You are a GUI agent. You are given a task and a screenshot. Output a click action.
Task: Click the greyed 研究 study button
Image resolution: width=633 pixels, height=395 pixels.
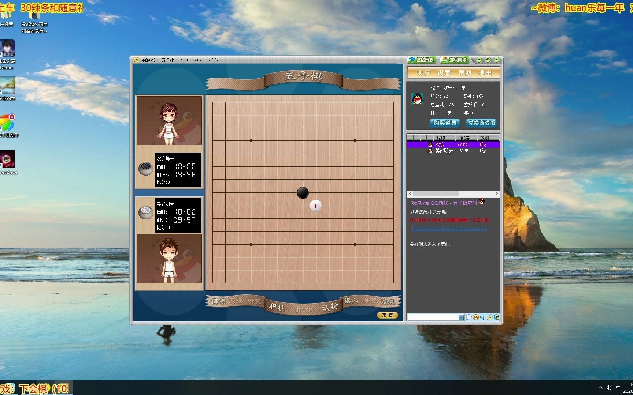tap(254, 301)
